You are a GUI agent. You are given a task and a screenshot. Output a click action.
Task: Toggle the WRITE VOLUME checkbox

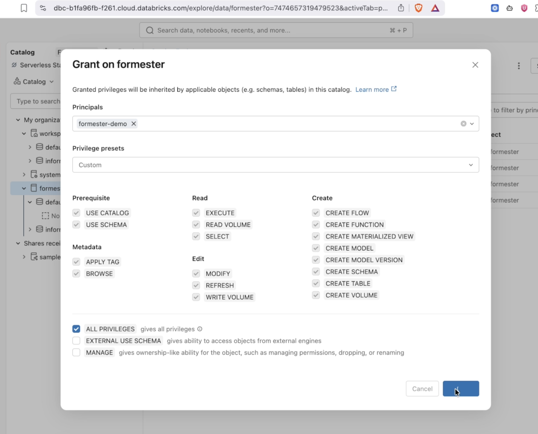click(x=196, y=297)
